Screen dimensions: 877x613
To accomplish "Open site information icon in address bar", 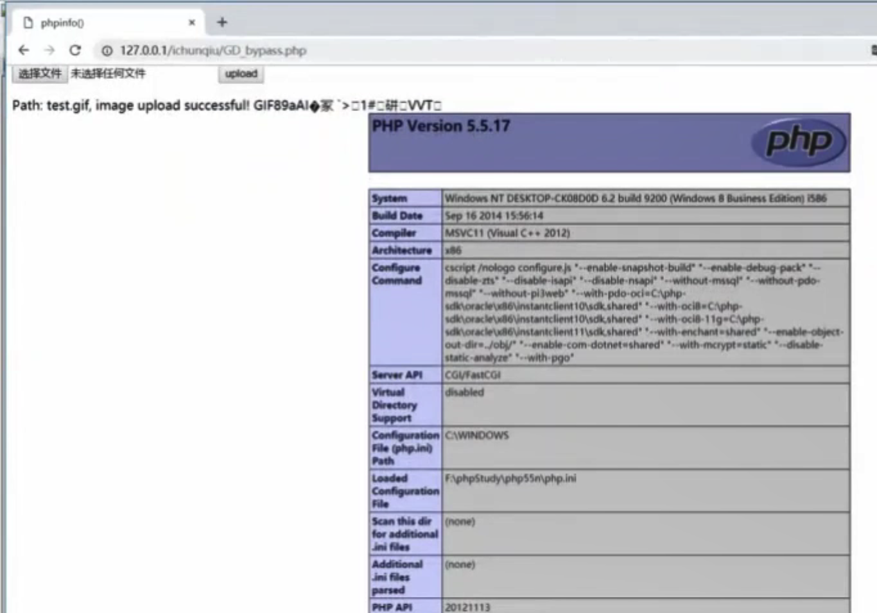I will 107,51.
